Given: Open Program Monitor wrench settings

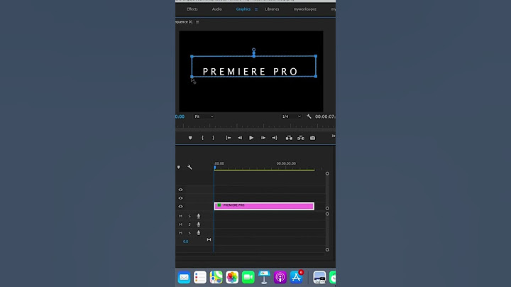Looking at the screenshot, I should coord(309,116).
